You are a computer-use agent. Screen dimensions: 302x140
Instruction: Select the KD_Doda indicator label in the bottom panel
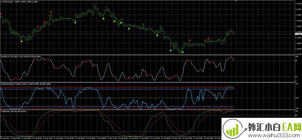(x=7, y=111)
